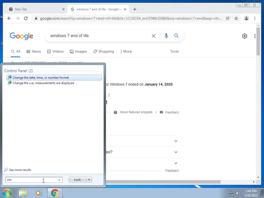Open Chrome's three-dot menu
The image size is (264, 198).
[x=255, y=18]
